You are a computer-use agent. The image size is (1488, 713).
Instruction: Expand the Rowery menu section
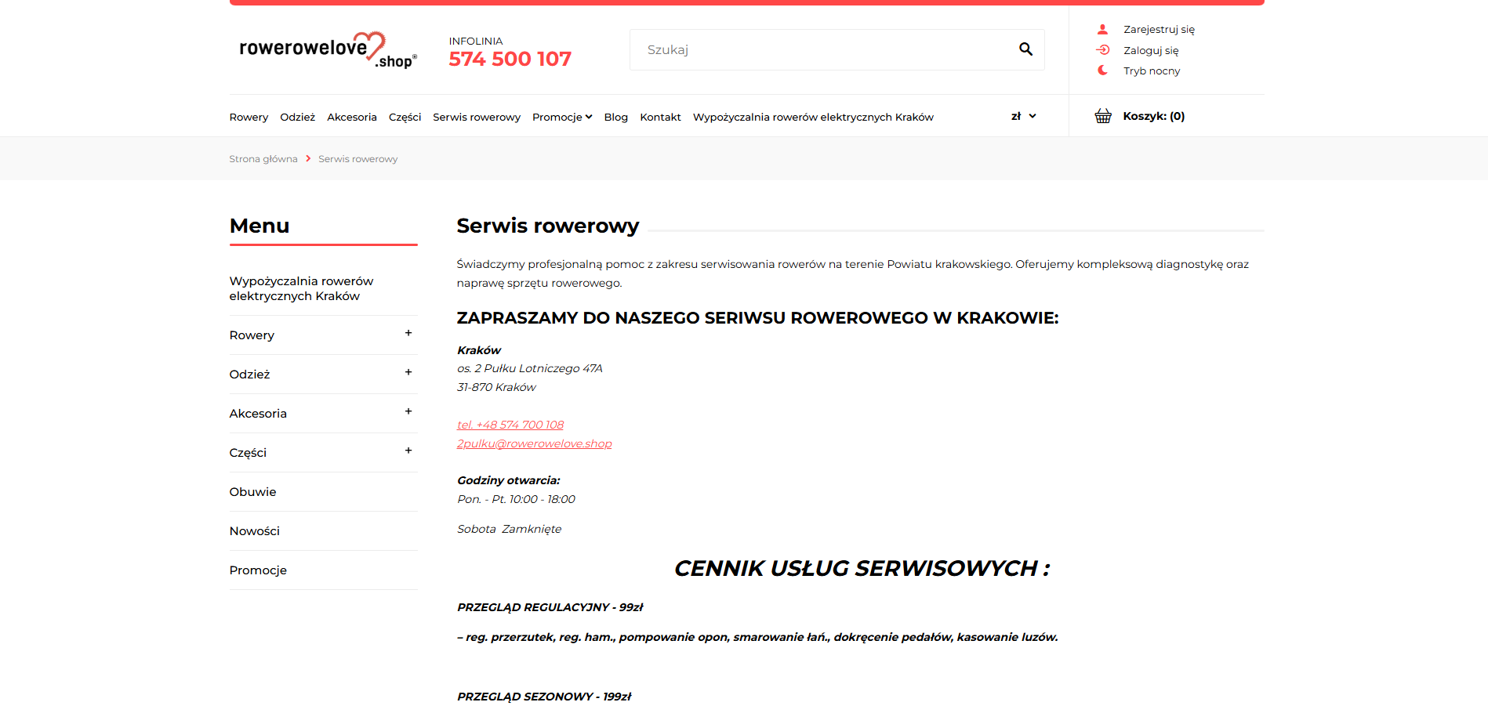408,334
